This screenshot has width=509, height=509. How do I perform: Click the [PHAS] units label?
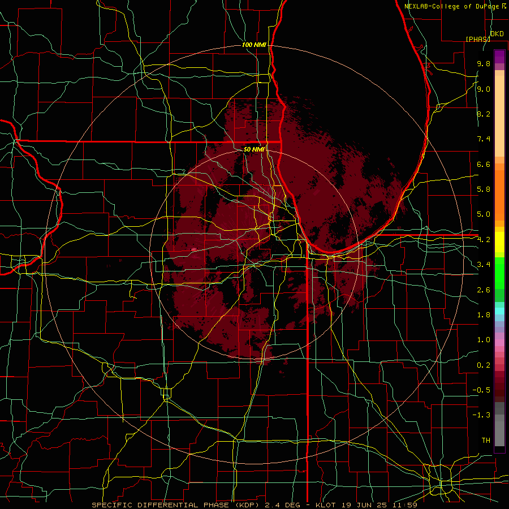coord(478,39)
